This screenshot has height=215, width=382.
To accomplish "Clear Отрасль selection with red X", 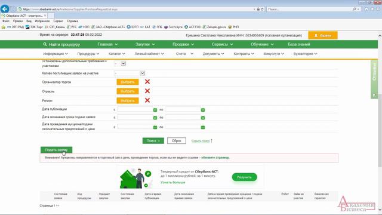I will tap(147, 91).
